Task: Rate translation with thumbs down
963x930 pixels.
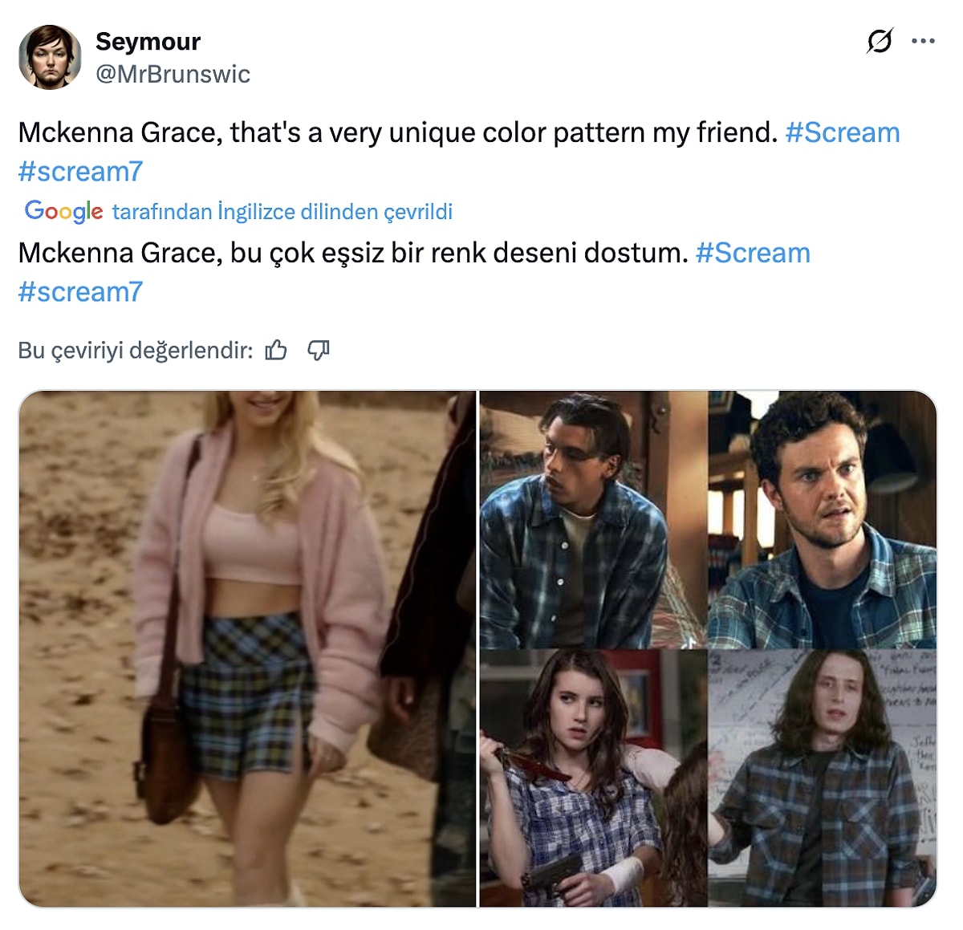Action: click(x=319, y=350)
